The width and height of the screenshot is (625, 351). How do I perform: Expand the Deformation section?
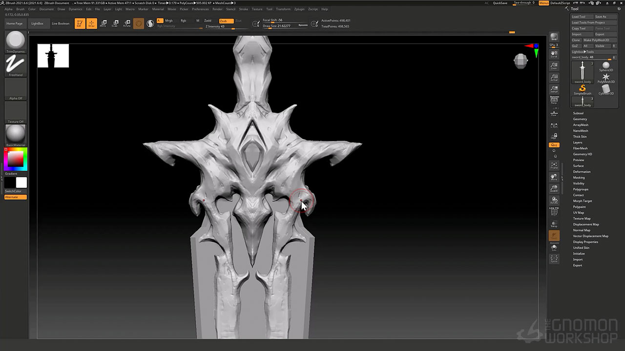pyautogui.click(x=582, y=172)
